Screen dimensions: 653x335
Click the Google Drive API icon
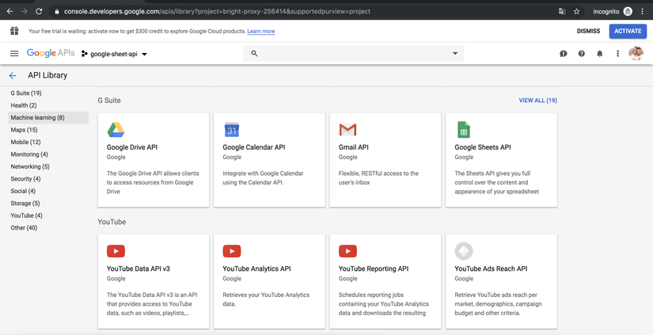click(x=116, y=130)
